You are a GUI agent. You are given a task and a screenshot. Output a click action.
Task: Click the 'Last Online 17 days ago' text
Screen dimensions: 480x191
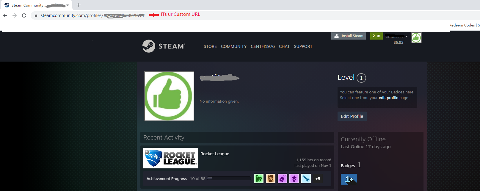[x=366, y=147]
